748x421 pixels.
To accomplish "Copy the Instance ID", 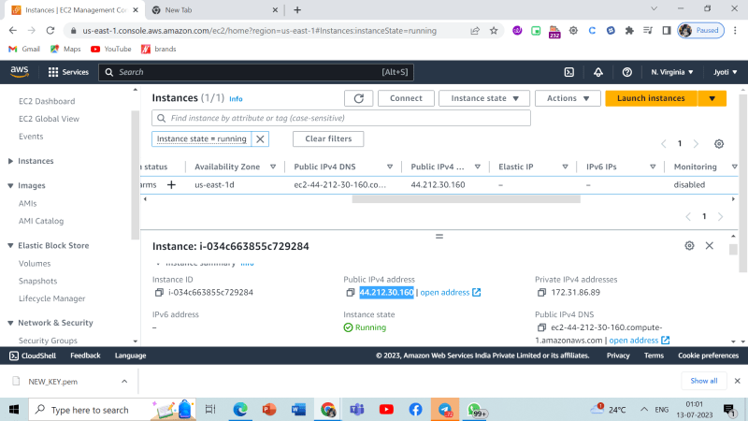I will 159,292.
